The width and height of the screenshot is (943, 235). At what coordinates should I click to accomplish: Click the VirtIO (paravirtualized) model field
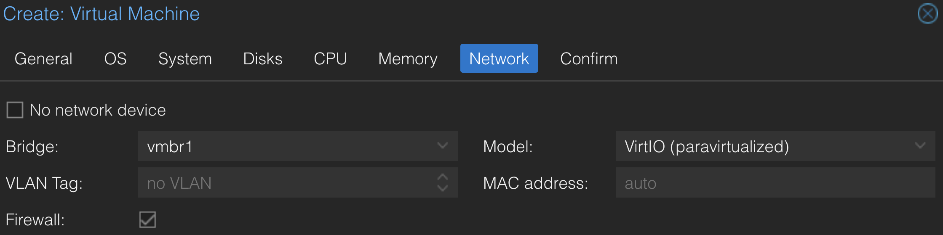775,146
